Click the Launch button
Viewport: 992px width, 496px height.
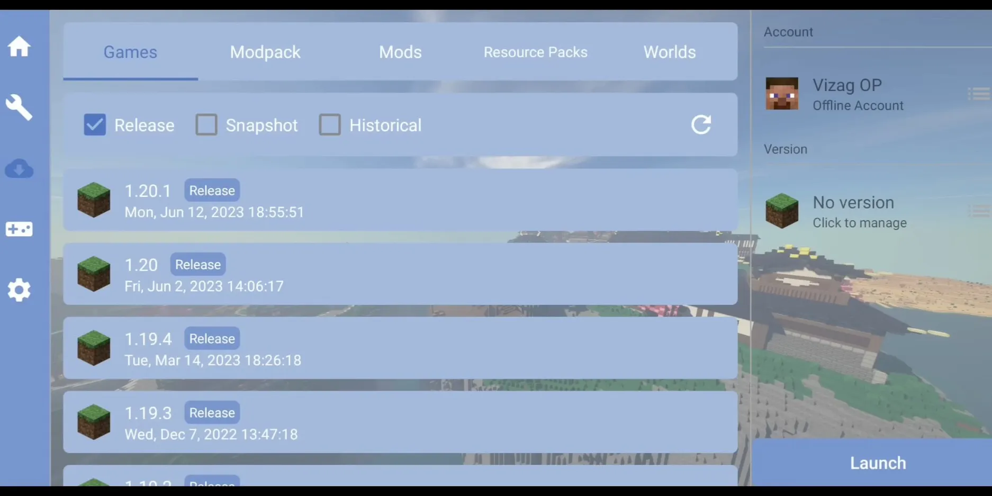click(x=878, y=463)
